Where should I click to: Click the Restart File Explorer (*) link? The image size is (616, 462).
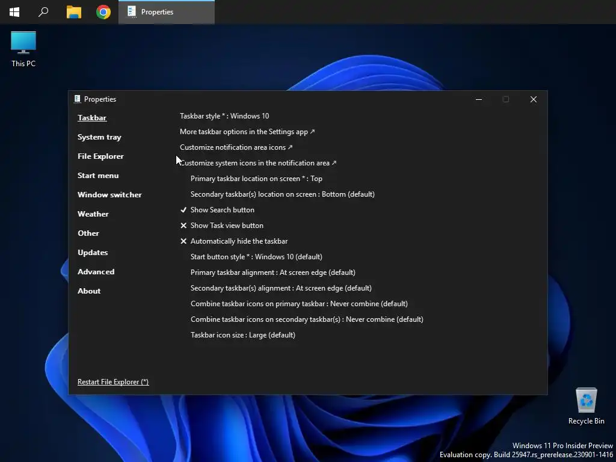click(x=113, y=382)
